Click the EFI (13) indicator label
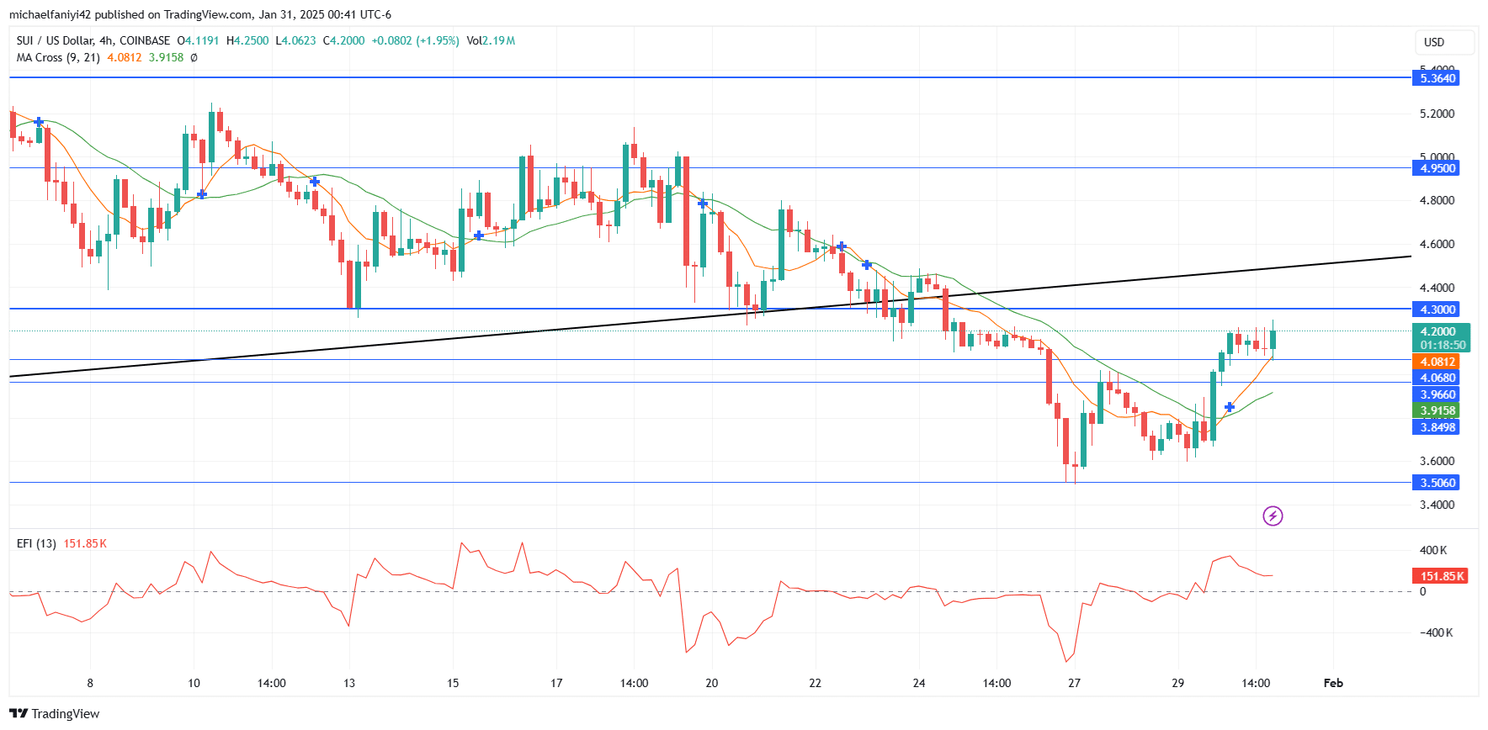This screenshot has height=730, width=1488. 36,543
